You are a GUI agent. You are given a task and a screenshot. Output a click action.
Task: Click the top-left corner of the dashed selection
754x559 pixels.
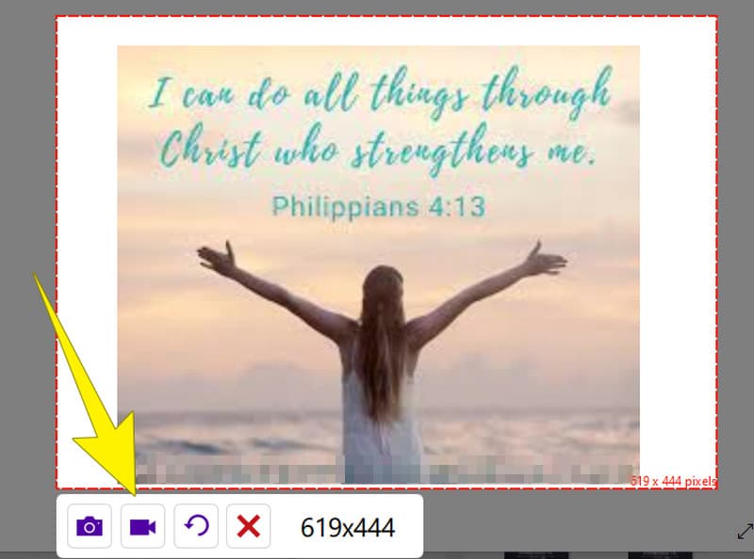[x=57, y=17]
